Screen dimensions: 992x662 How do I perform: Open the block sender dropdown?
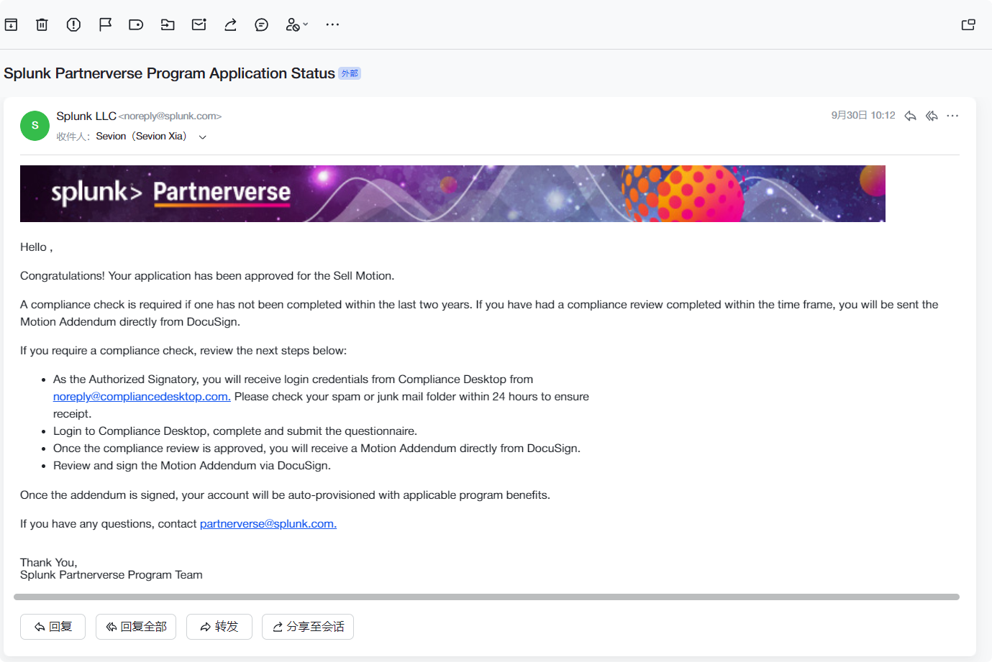click(x=296, y=25)
